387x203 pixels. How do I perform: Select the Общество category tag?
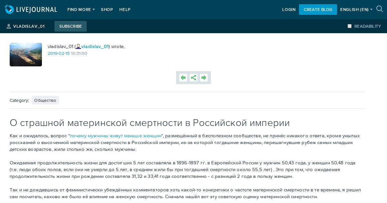45,100
